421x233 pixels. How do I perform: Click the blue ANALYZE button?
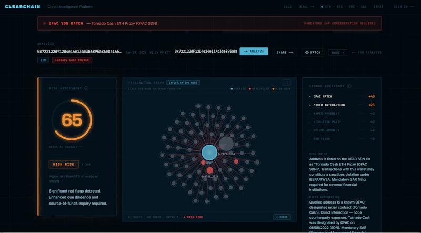(254, 51)
